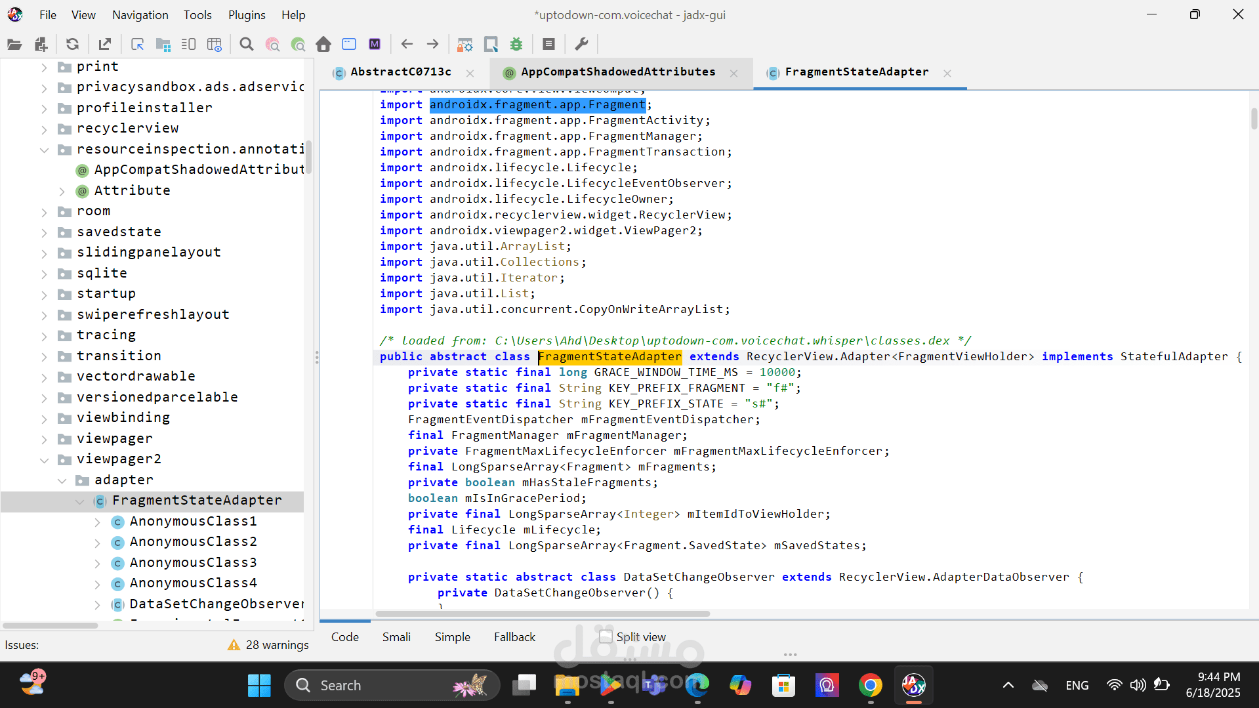
Task: Open preferences with the wrench icon
Action: pyautogui.click(x=581, y=45)
